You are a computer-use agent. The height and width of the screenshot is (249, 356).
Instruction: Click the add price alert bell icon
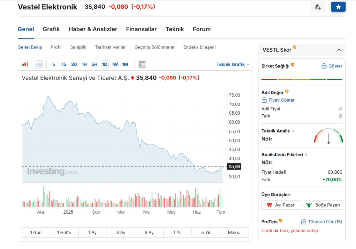(x=318, y=7)
